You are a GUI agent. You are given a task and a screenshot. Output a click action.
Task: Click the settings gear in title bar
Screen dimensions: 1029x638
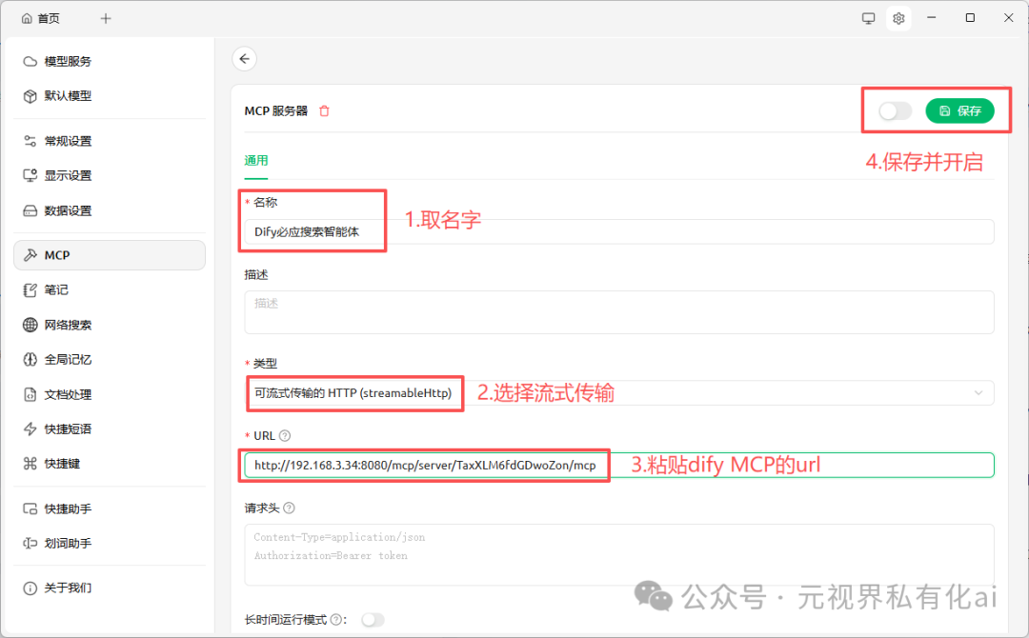tap(898, 18)
